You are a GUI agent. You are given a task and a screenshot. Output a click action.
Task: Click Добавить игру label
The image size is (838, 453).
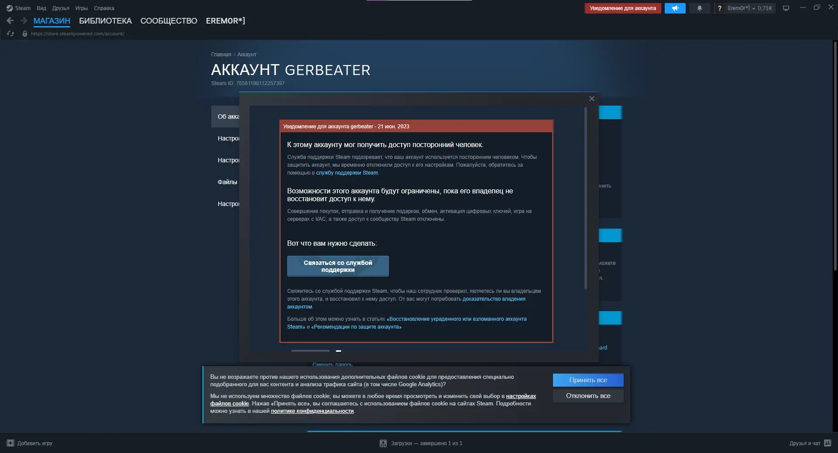[35, 443]
